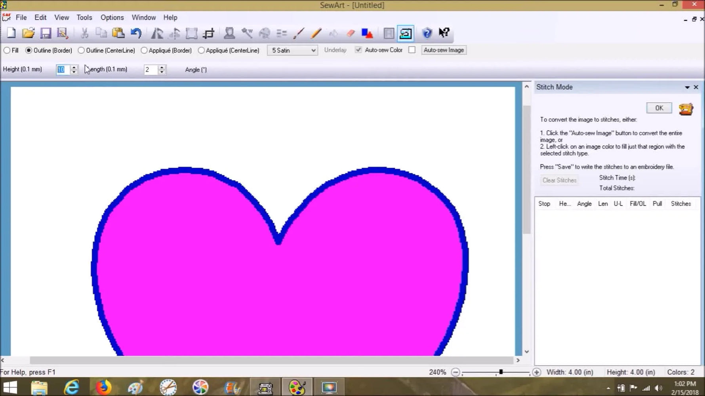Click the Magic Wand tool icon
The height and width of the screenshot is (396, 705).
248,33
